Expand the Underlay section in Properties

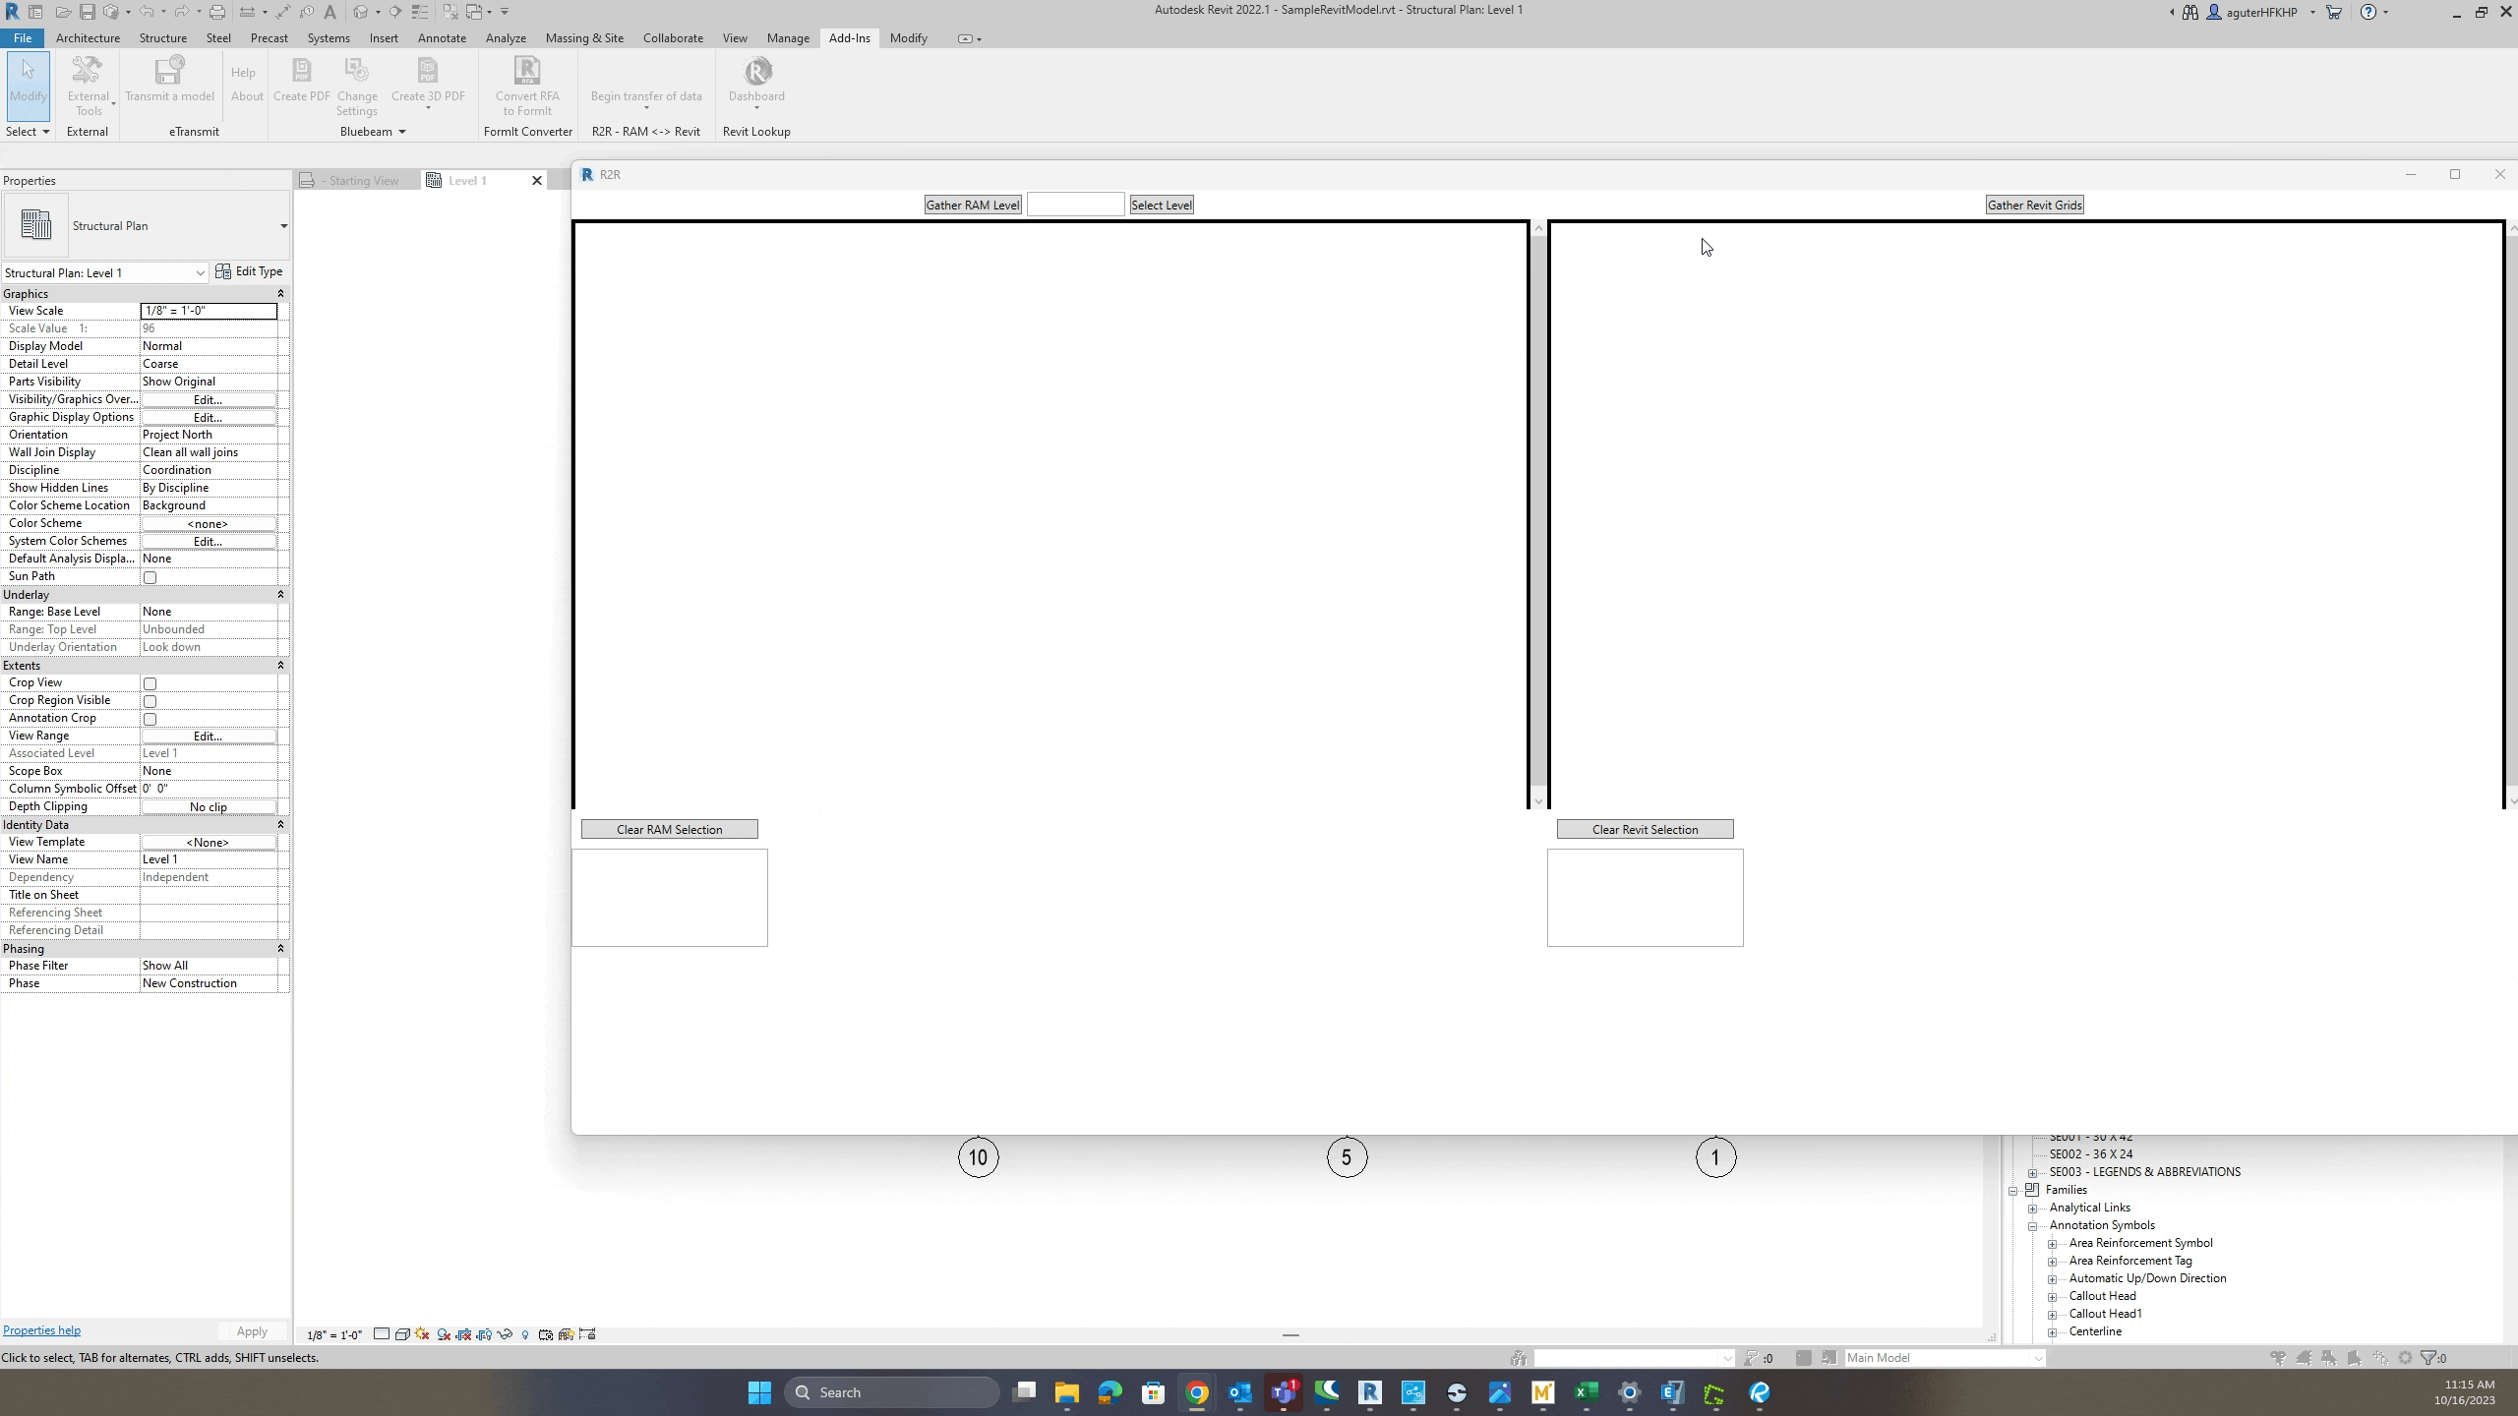[280, 593]
